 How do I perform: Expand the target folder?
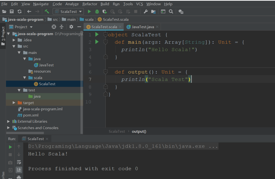click(x=14, y=103)
